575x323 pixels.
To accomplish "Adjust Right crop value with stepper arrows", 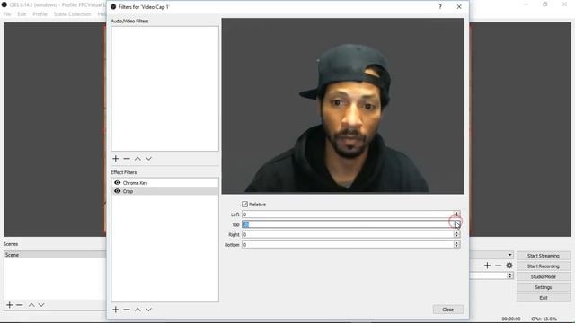I will pyautogui.click(x=456, y=234).
